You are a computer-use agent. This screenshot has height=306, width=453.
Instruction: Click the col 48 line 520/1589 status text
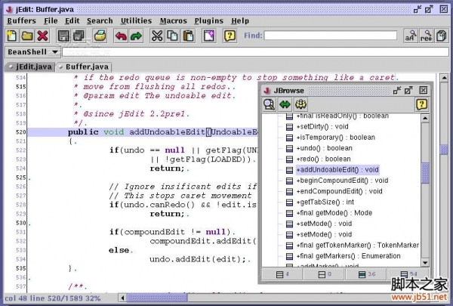(x=53, y=298)
